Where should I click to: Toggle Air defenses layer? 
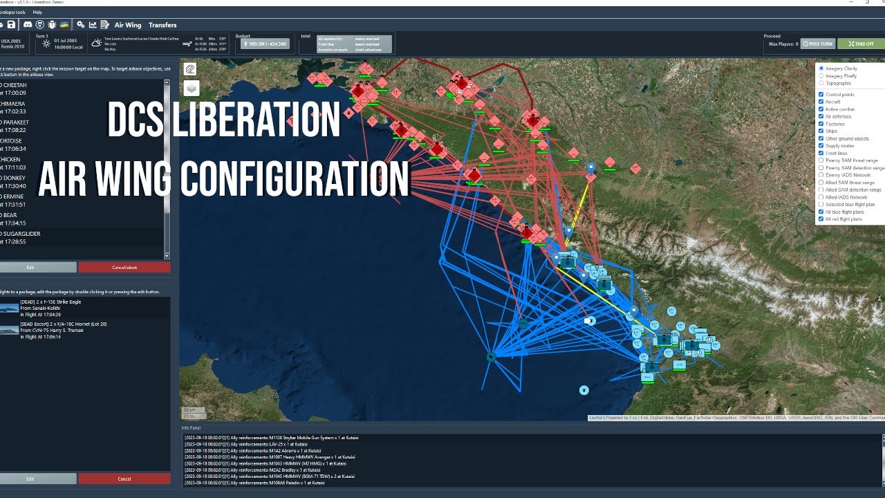click(821, 116)
